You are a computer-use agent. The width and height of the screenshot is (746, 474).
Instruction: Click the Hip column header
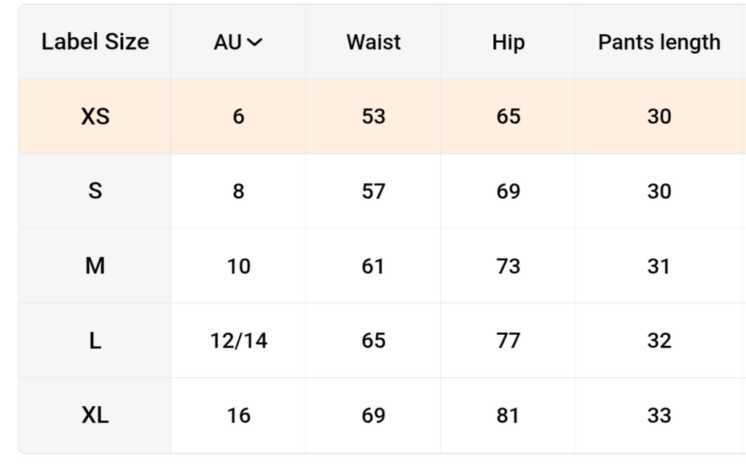pyautogui.click(x=508, y=42)
